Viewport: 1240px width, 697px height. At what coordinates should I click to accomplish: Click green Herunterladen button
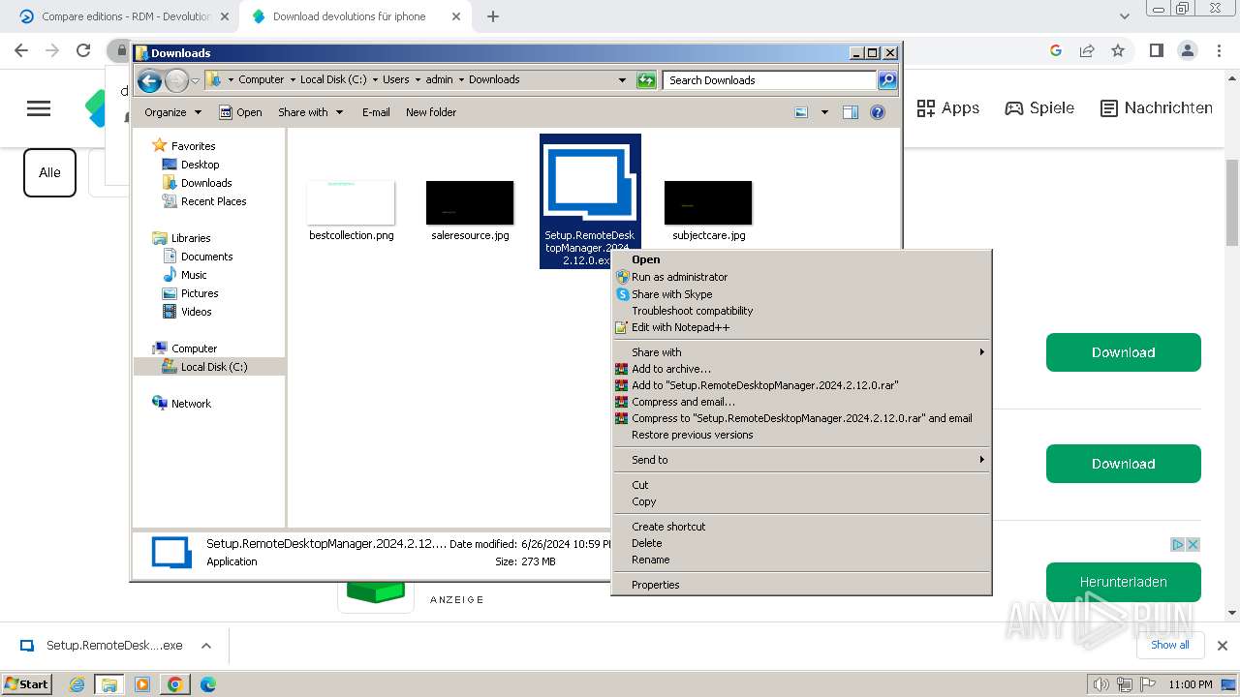coord(1123,582)
